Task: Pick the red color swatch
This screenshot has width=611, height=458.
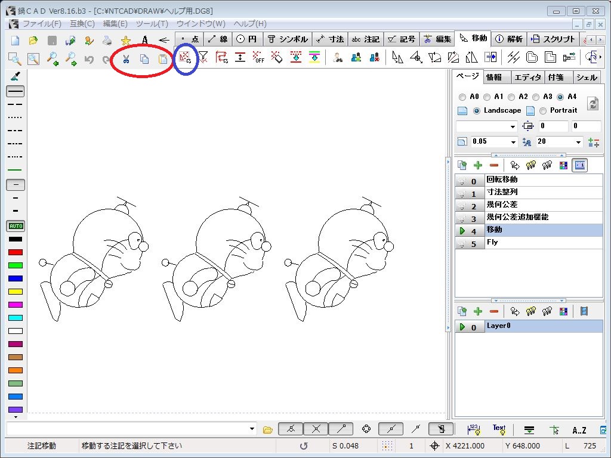Action: pos(16,252)
